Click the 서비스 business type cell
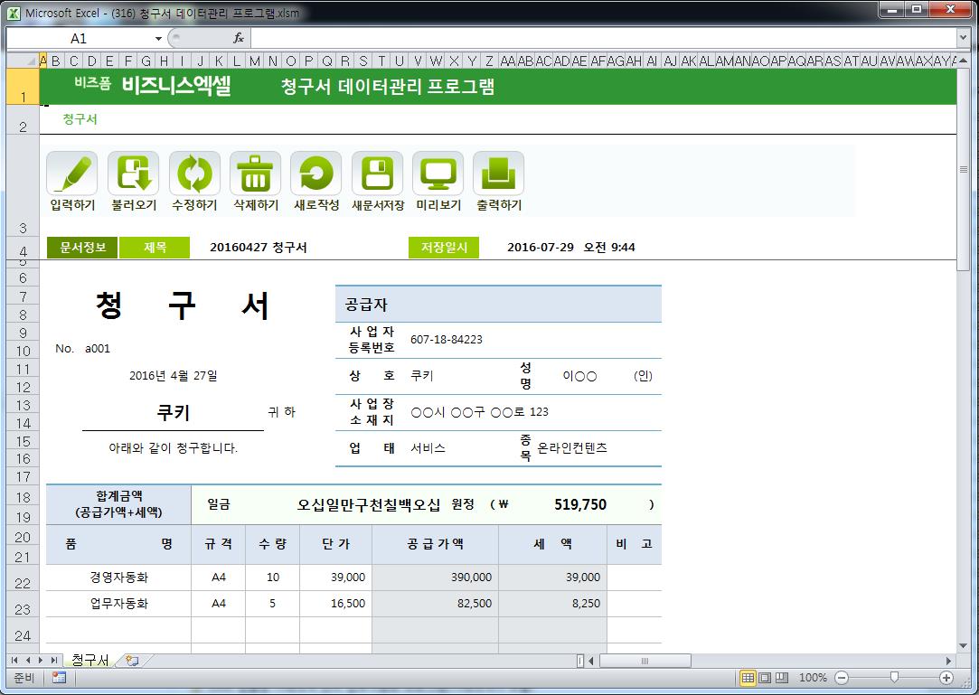979x695 pixels. (428, 447)
